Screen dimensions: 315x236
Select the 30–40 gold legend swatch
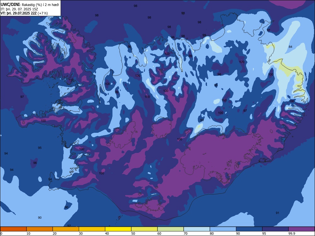[92, 229]
